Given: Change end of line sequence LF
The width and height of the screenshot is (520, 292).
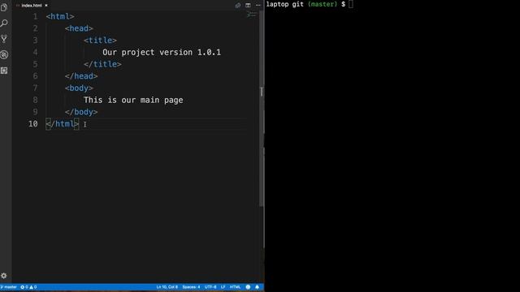Looking at the screenshot, I should 223,287.
